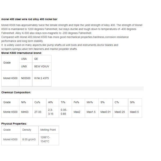The image size is (161, 161).
Task: Click the 'Physical Properties:' heading
Action: [14, 124]
